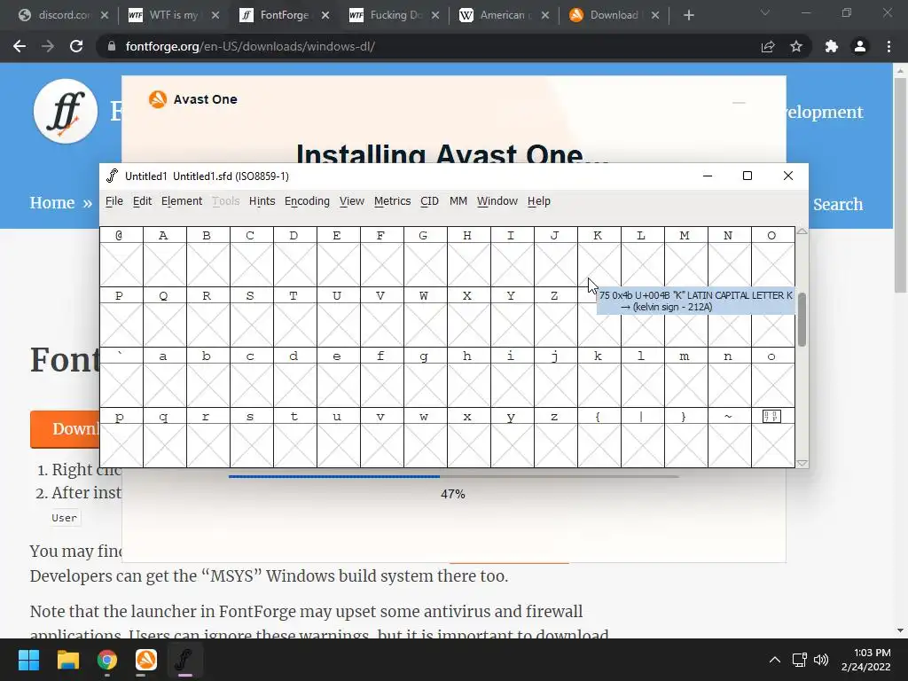Select the glyph slot for capital O
This screenshot has width=908, height=681.
pos(773,264)
